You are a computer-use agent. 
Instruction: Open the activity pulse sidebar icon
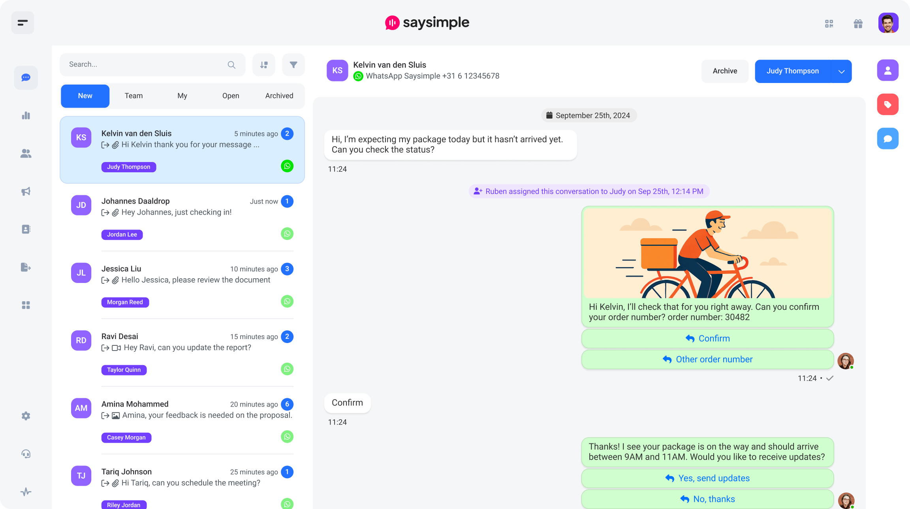[26, 492]
